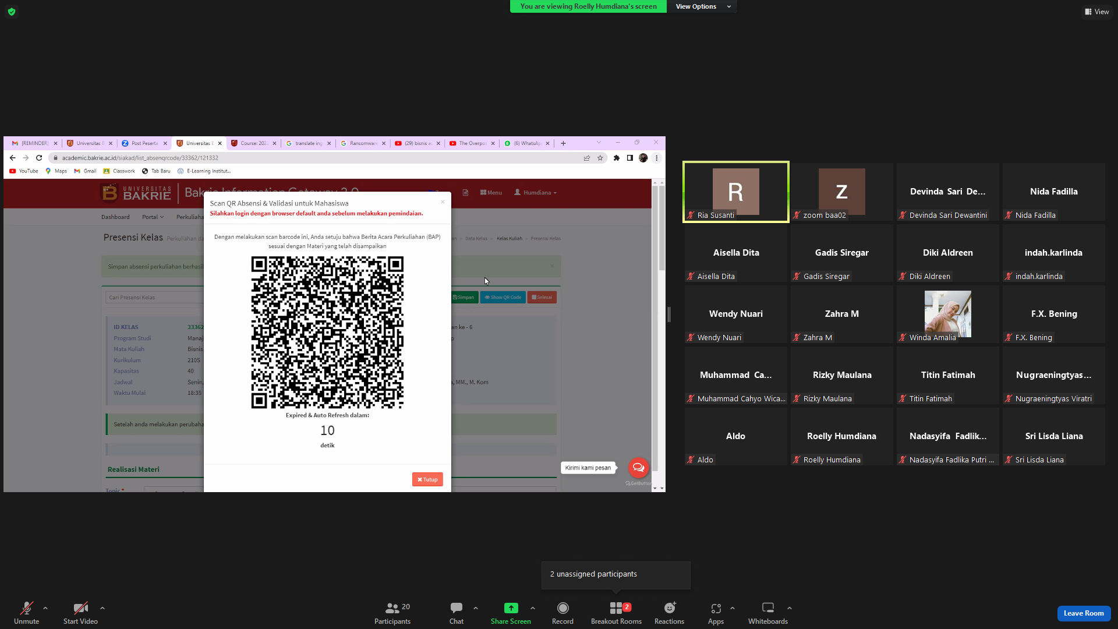Viewport: 1118px width, 629px height.
Task: Go back in the shared browser
Action: pos(13,158)
